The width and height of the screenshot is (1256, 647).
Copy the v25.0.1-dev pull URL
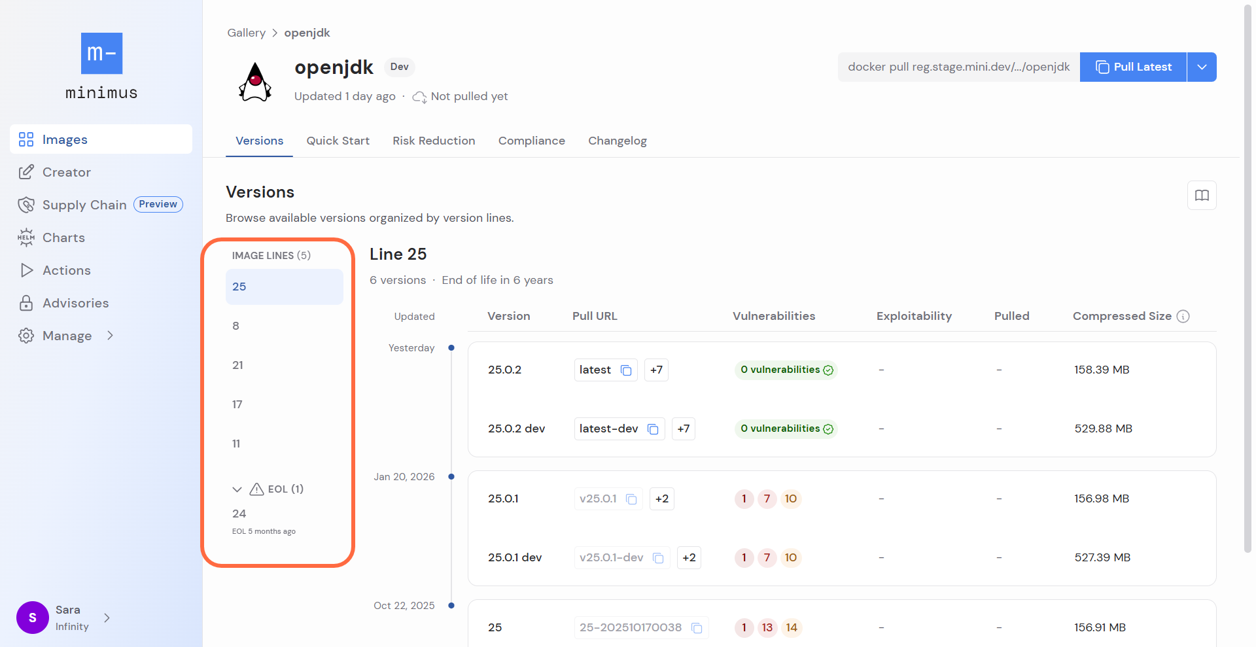tap(658, 558)
